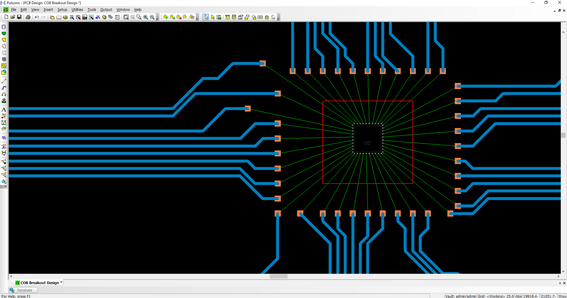Click the Open folder icon
Viewport: 567px width, 298px height.
coord(13,17)
